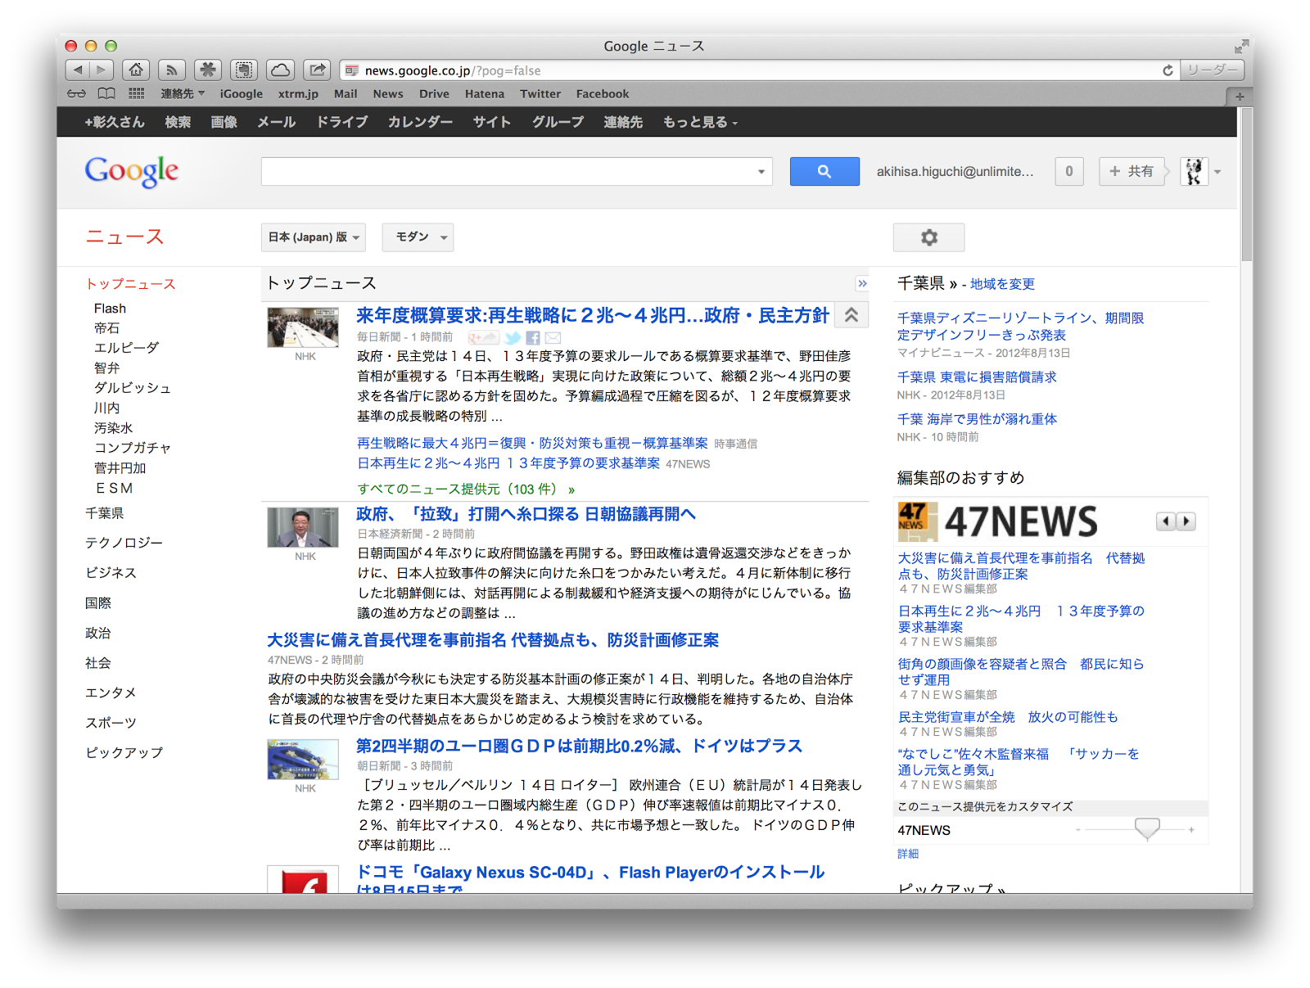Go forward with Safari's forward arrow
Image resolution: width=1310 pixels, height=988 pixels.
point(102,70)
